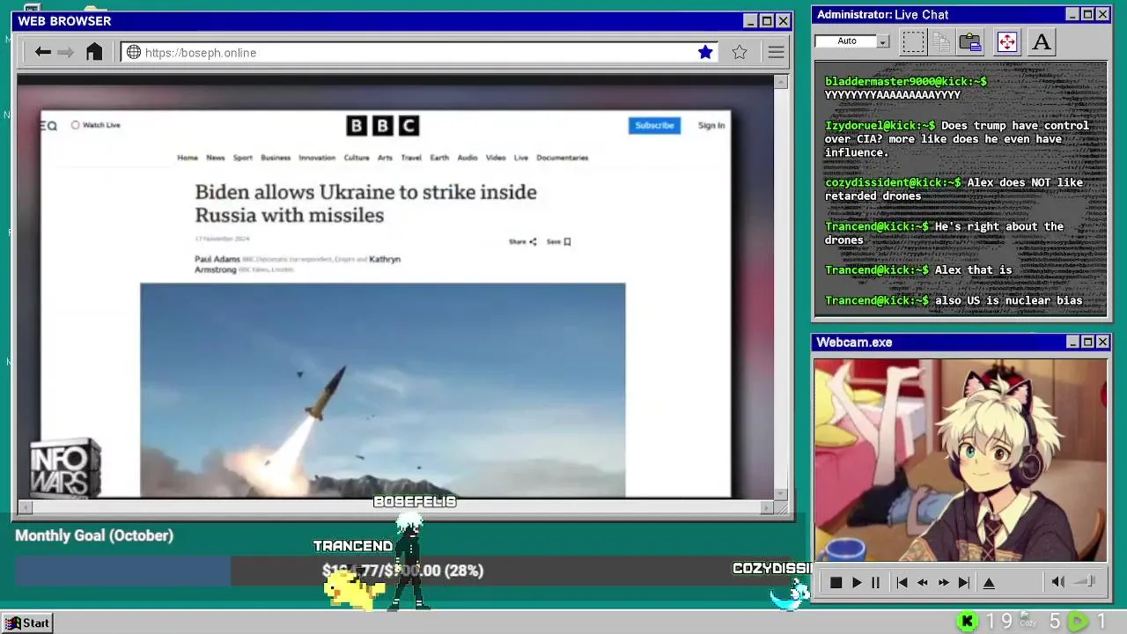Click the browser horizontal scrollbar left arrow

pos(26,507)
